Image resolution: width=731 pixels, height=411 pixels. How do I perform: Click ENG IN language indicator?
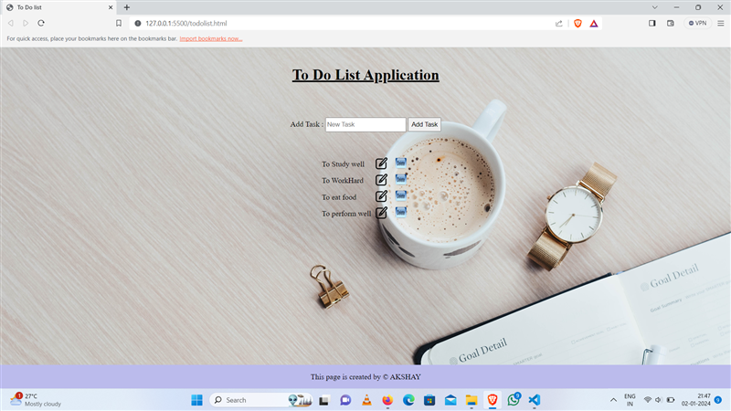[x=630, y=400]
